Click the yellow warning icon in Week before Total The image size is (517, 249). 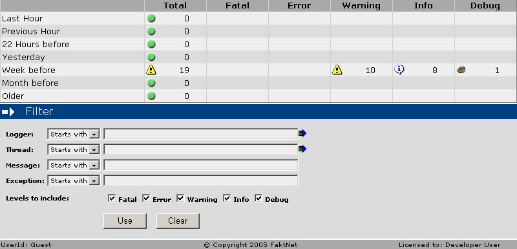[151, 70]
